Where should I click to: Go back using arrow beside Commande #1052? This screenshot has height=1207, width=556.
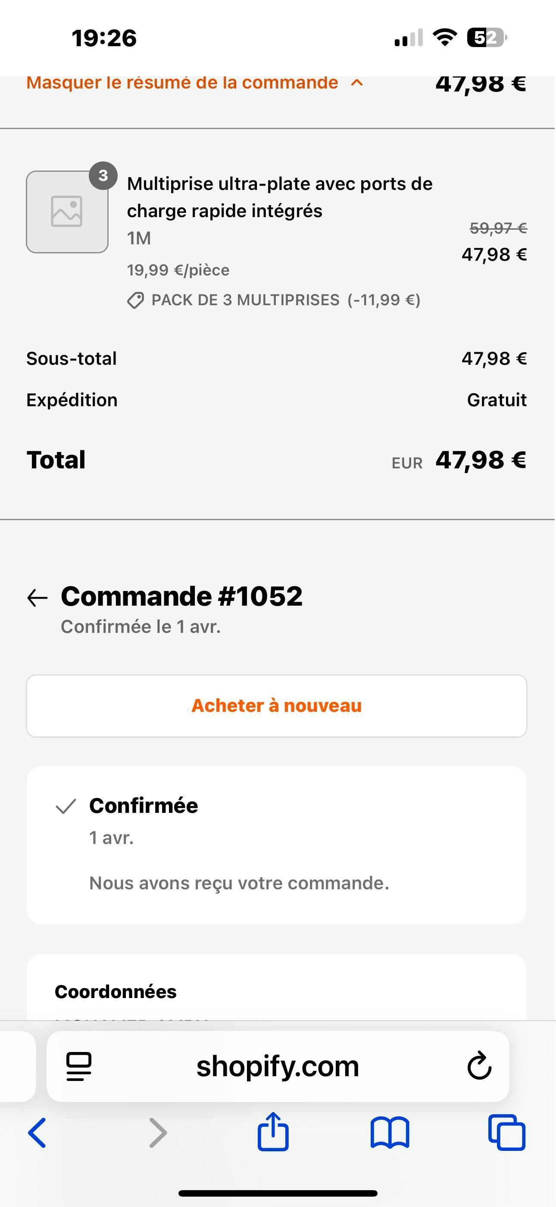(37, 598)
